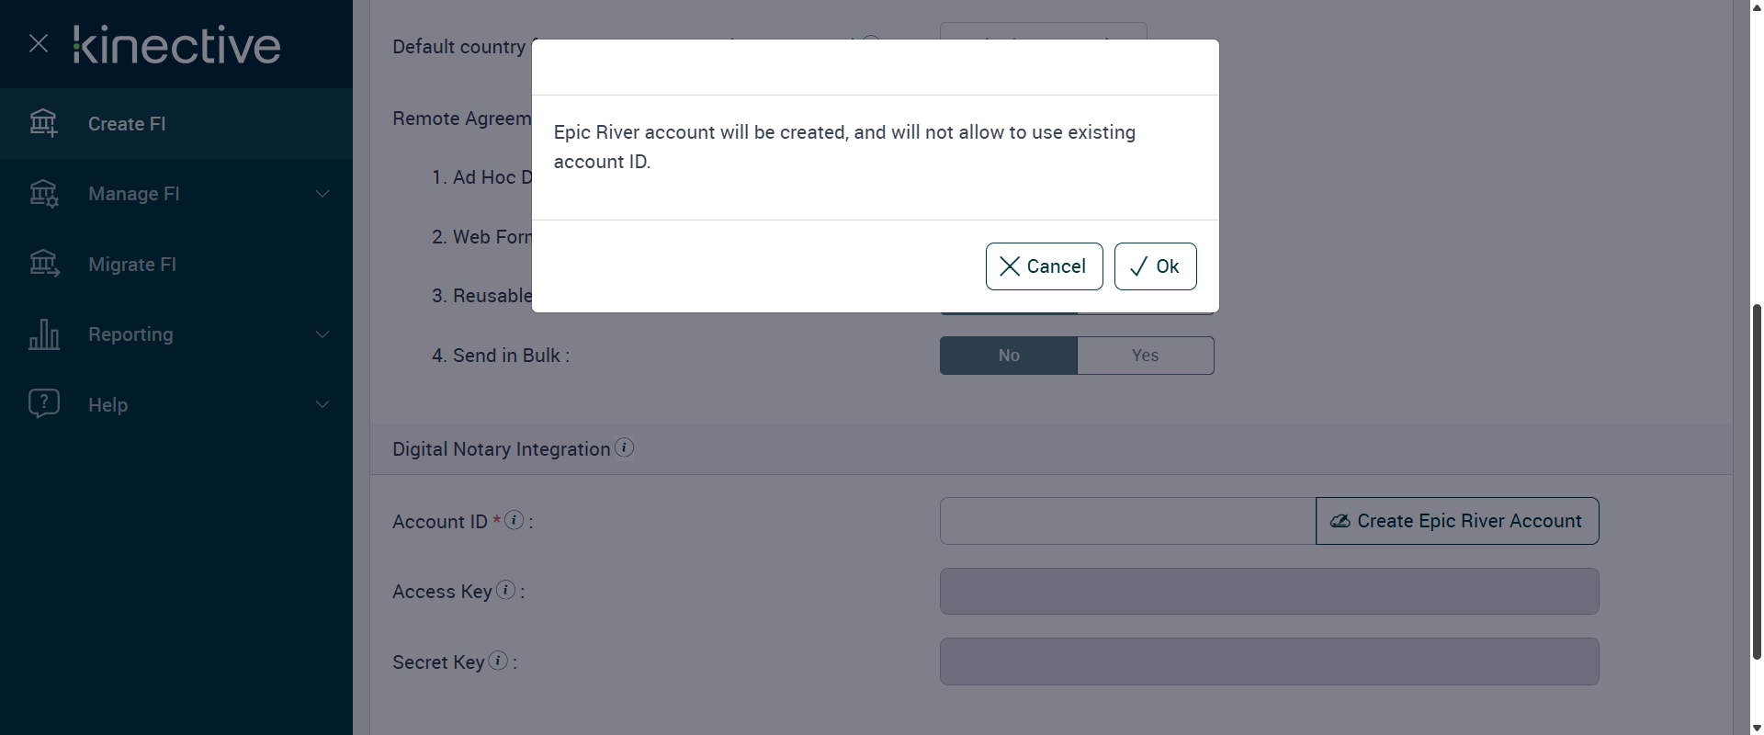Click the Create FI bank icon

tap(43, 123)
